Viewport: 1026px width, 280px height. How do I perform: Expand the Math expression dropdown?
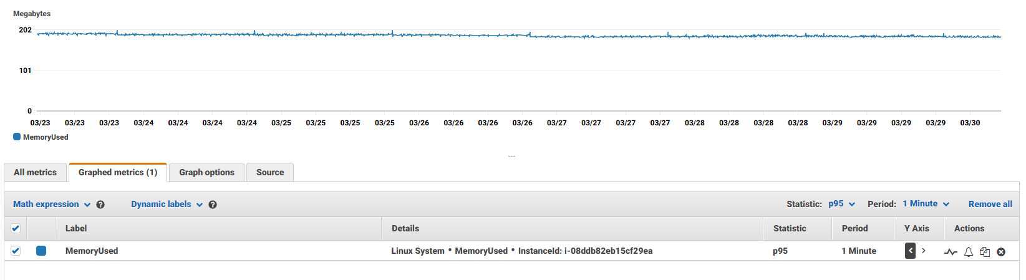(x=52, y=204)
